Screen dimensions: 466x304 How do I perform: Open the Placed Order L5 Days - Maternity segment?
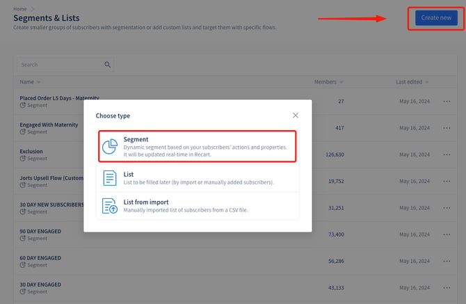(x=59, y=98)
